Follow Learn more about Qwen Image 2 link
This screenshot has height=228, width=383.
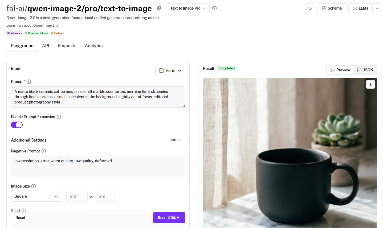coord(32,26)
